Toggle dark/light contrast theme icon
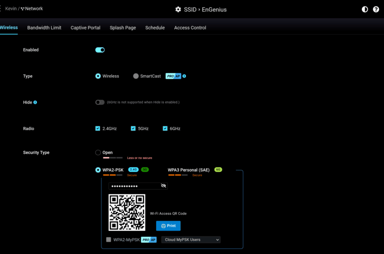The height and width of the screenshot is (254, 384). point(365,9)
